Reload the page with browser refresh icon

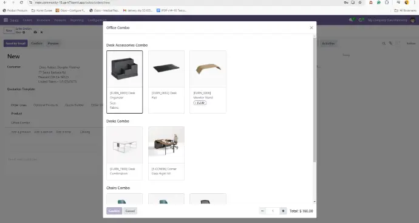coord(21,2)
